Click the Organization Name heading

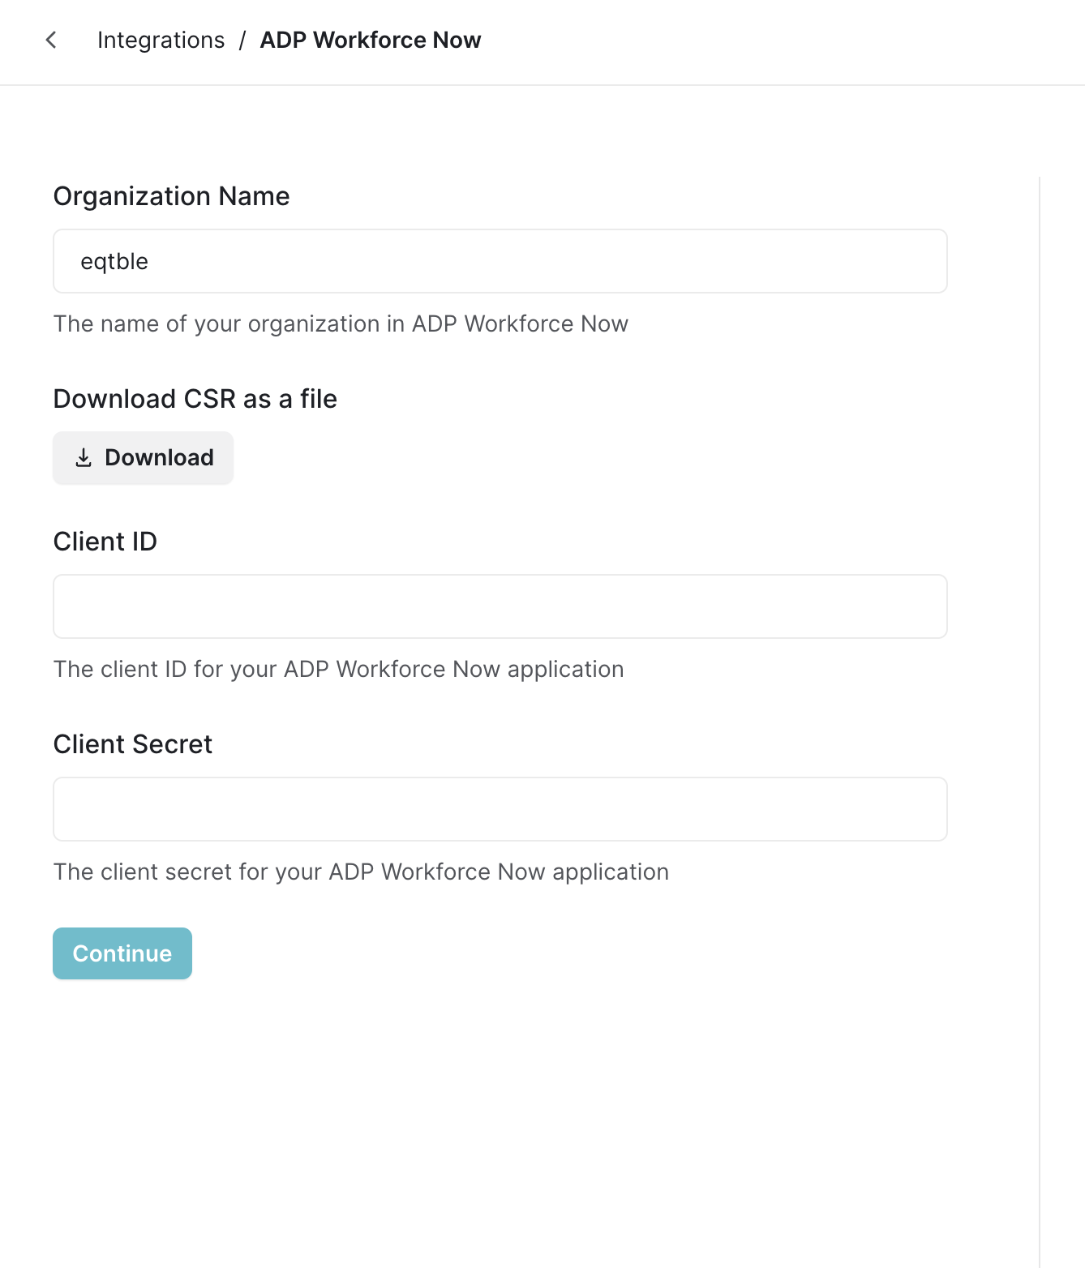coord(171,195)
